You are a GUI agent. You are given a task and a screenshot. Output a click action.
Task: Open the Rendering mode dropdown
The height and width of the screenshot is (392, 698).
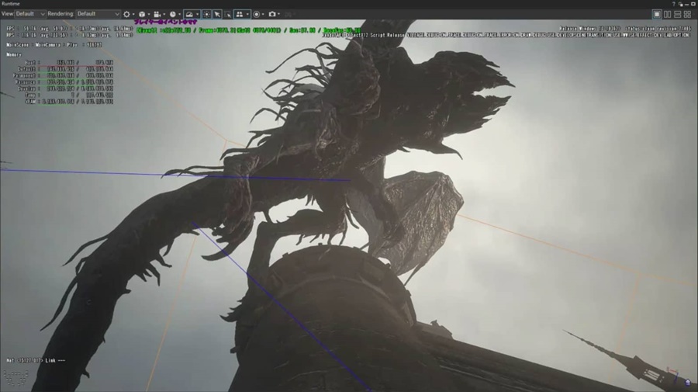(98, 14)
